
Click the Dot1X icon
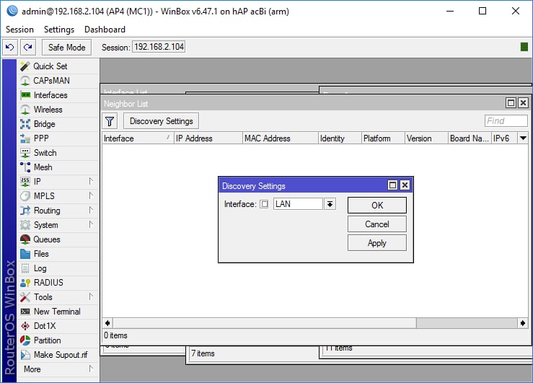coord(25,326)
